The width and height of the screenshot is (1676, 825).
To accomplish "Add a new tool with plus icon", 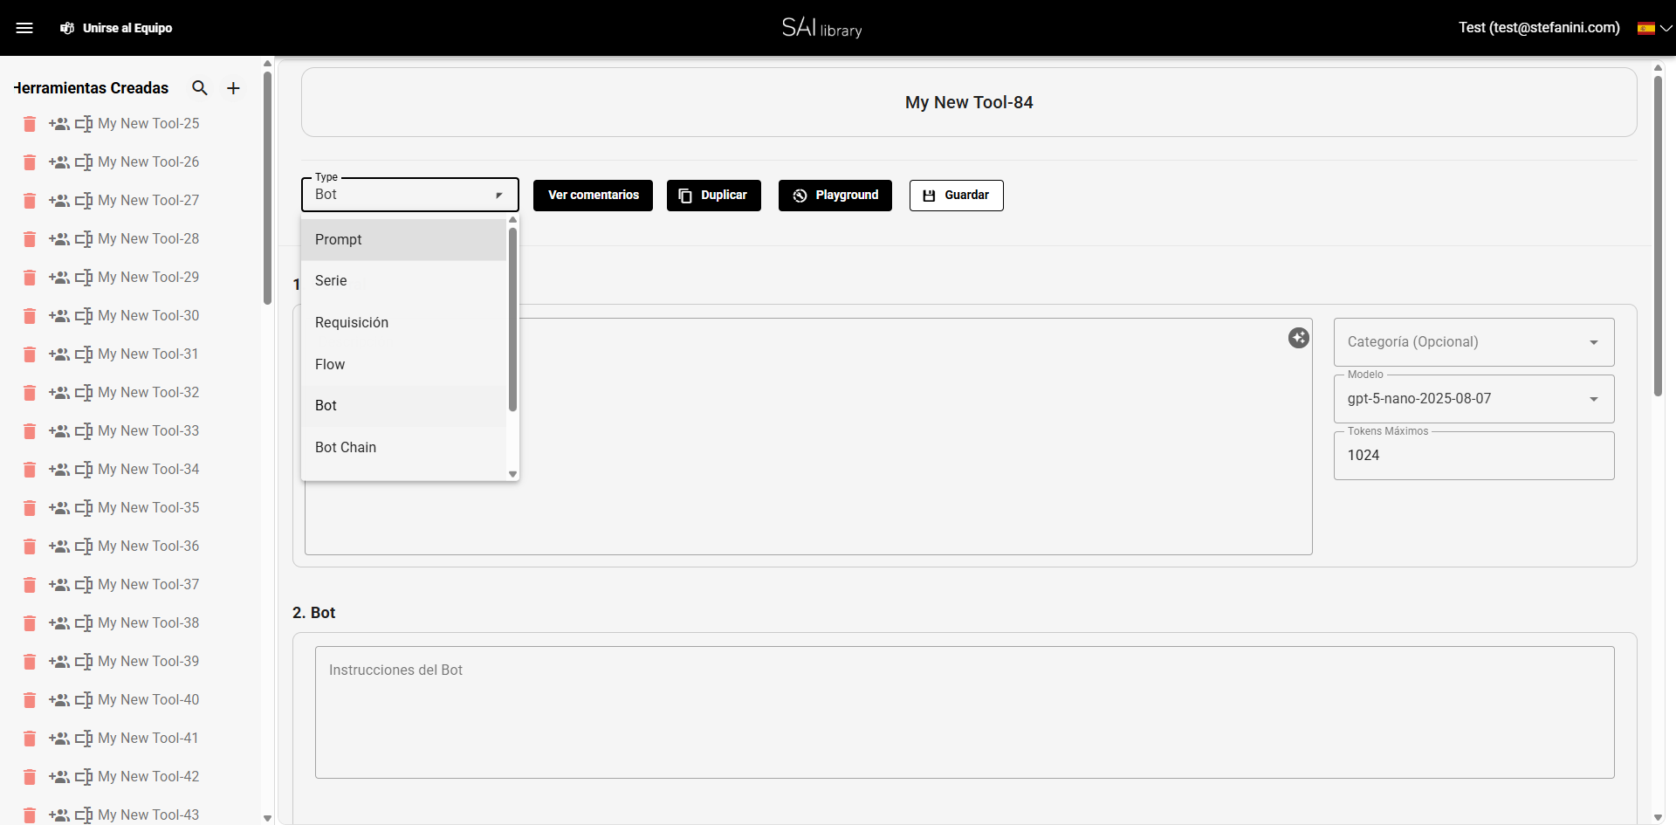I will click(x=233, y=88).
